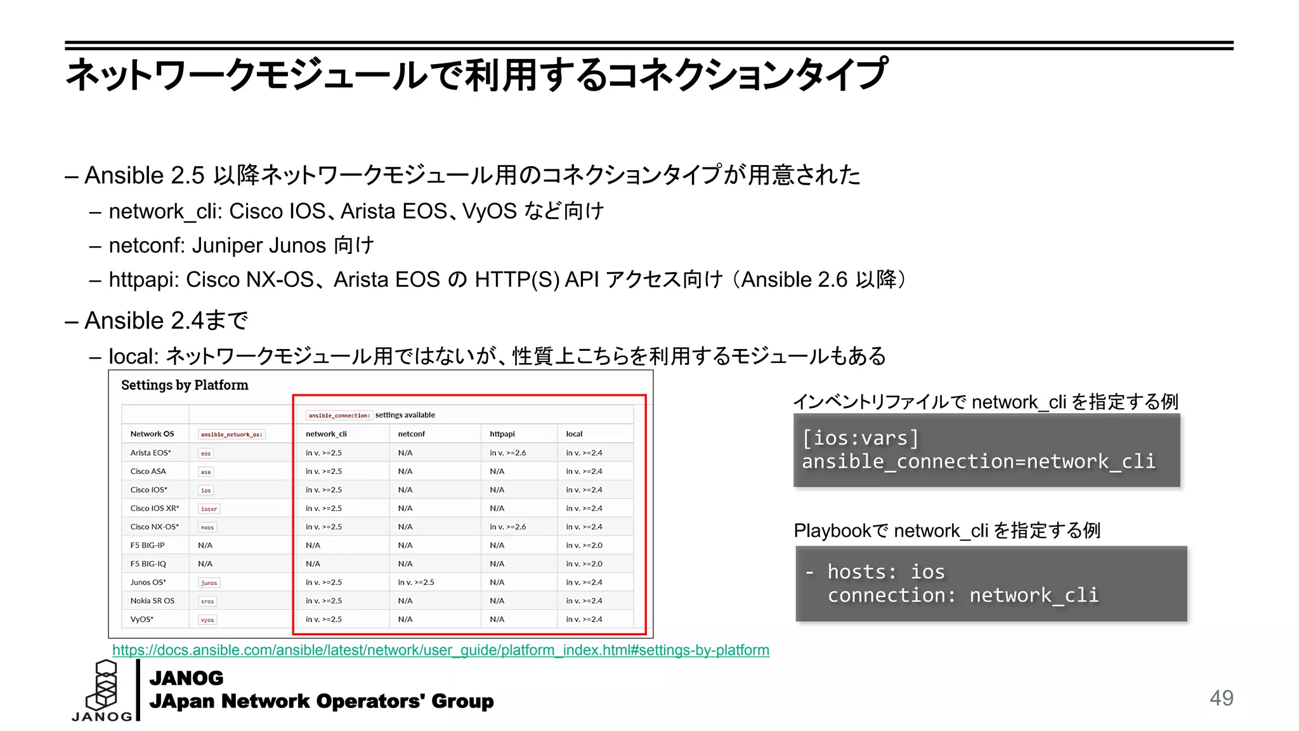Select the 'Cisco IOS XR*' row label
Image resolution: width=1299 pixels, height=731 pixels.
155,508
